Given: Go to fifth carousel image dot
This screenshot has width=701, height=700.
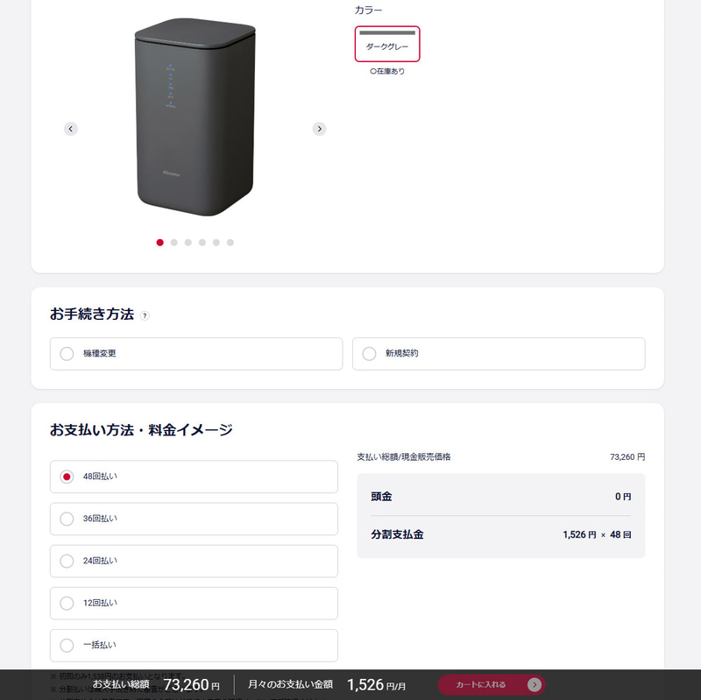Looking at the screenshot, I should 216,243.
